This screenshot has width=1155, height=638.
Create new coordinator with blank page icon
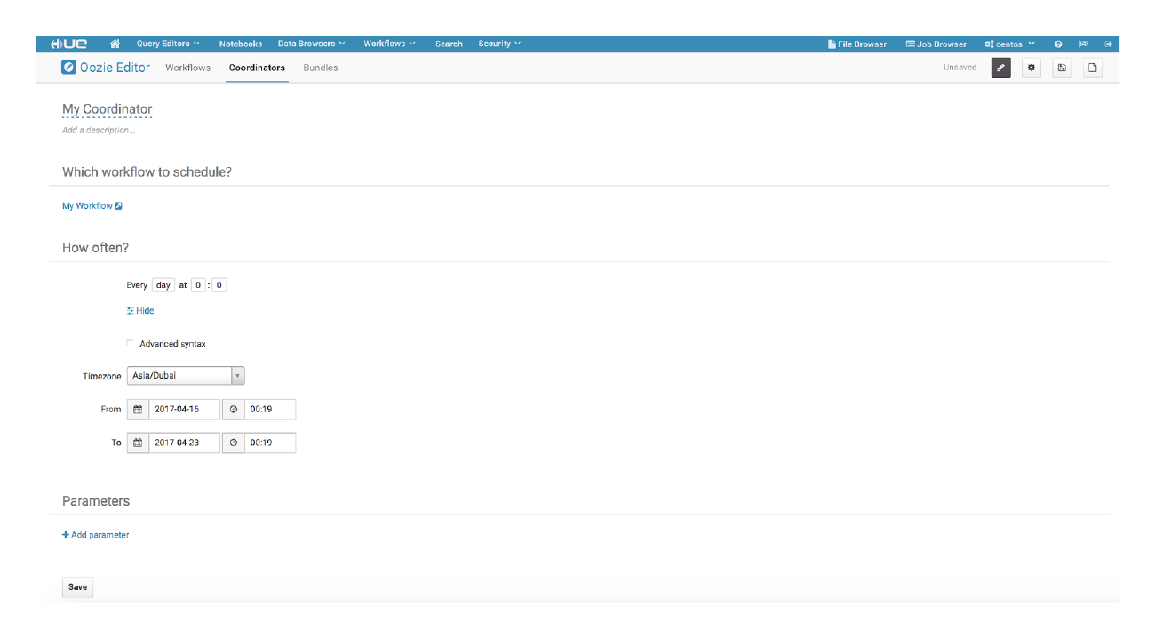[1093, 68]
